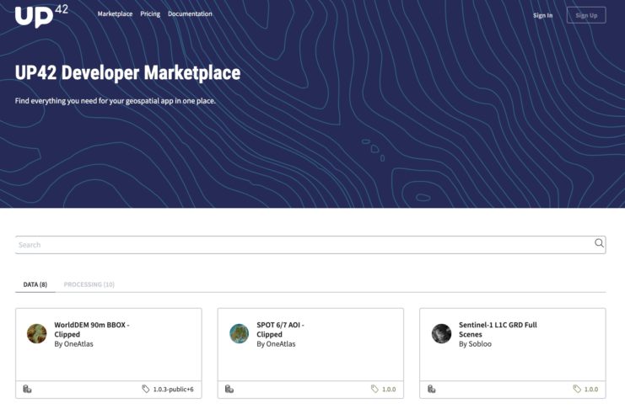Image resolution: width=625 pixels, height=409 pixels.
Task: Click the 'Find everything you need' tagline
Action: click(x=116, y=101)
